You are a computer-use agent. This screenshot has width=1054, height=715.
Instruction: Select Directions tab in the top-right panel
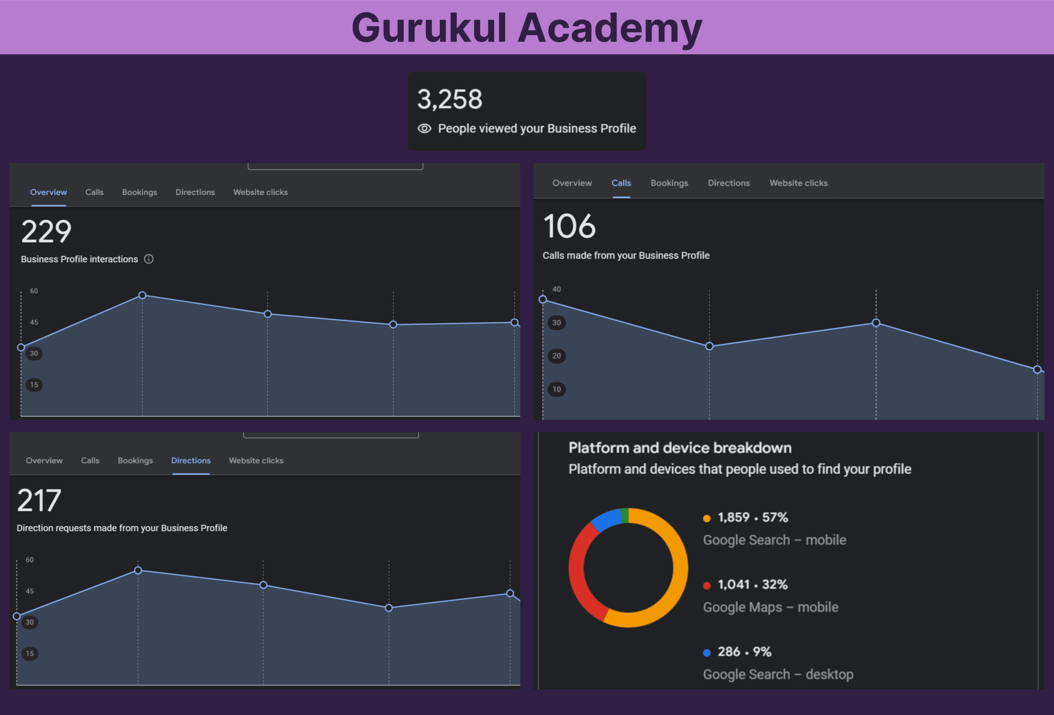728,183
